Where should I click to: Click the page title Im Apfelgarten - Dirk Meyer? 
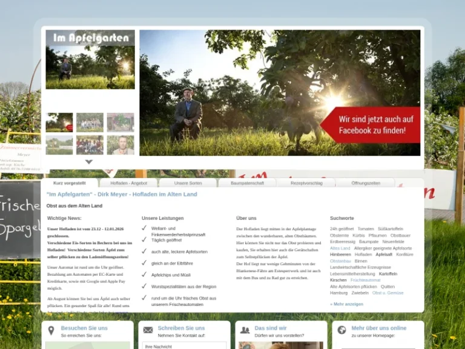point(122,194)
